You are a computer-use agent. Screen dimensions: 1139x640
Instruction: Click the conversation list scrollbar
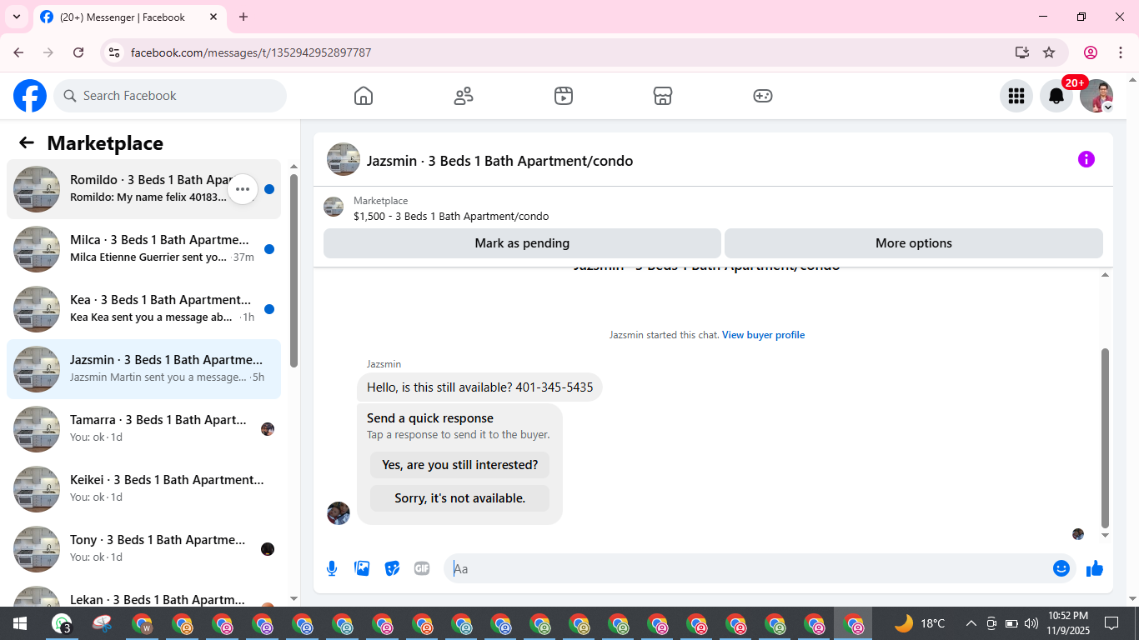[x=294, y=271]
